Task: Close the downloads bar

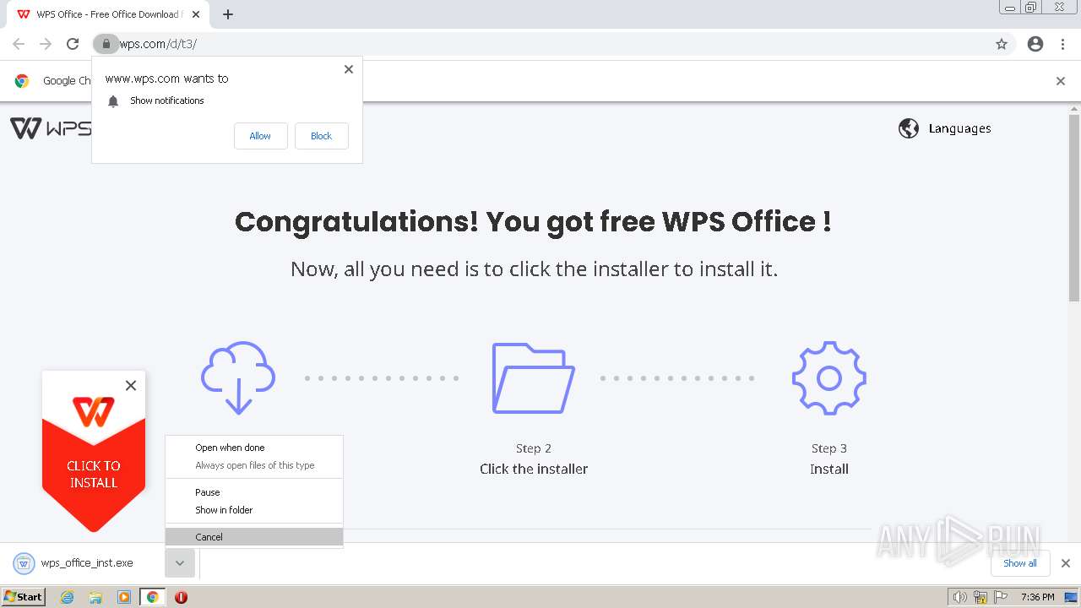Action: [x=1066, y=563]
